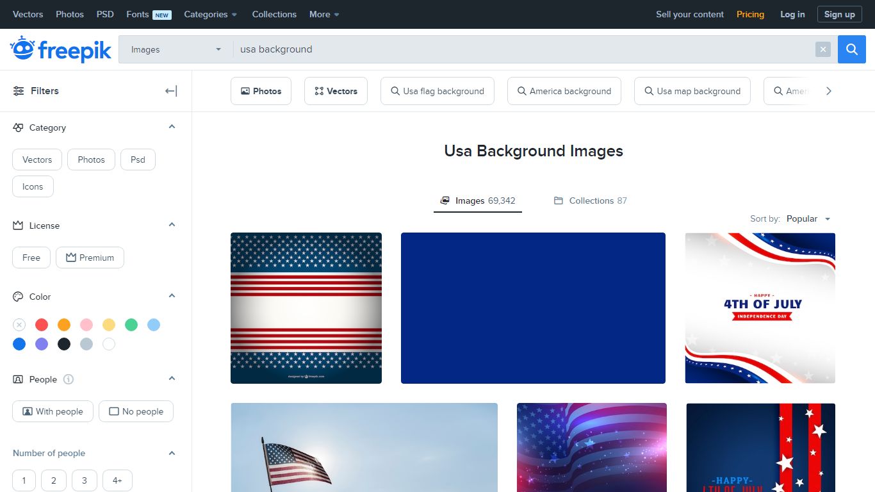The height and width of the screenshot is (492, 875).
Task: Toggle the Vectors category filter
Action: [37, 160]
